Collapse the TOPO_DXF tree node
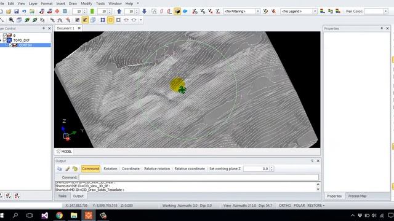Screen dimensions: 394x221 pos(1,41)
